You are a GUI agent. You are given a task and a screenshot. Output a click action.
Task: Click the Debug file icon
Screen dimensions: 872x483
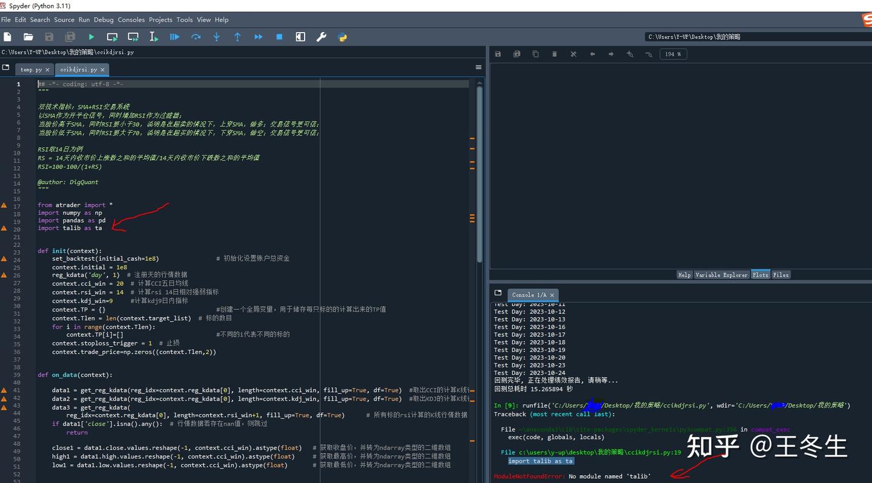pyautogui.click(x=174, y=37)
